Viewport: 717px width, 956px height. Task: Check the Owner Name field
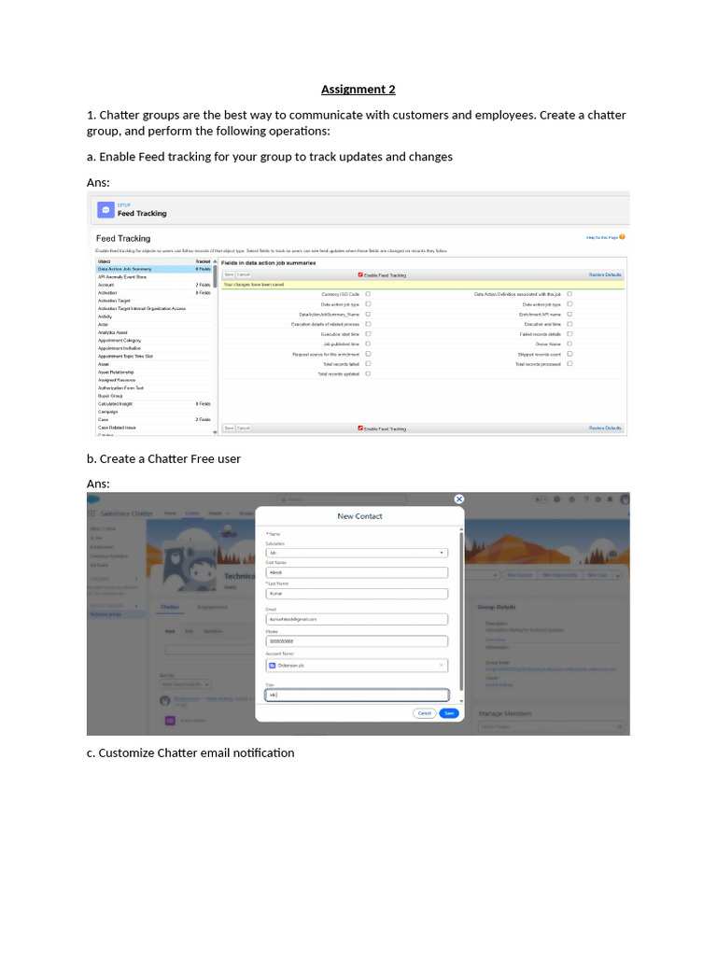570,344
